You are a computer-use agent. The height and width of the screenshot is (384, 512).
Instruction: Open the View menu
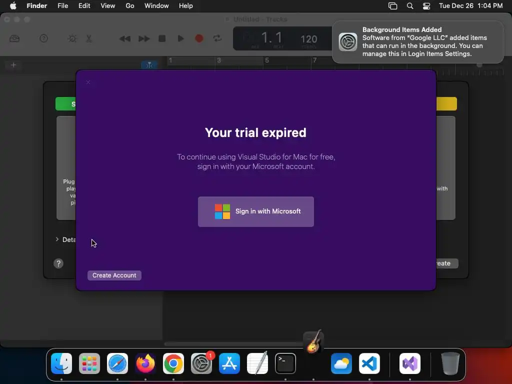[x=108, y=6]
